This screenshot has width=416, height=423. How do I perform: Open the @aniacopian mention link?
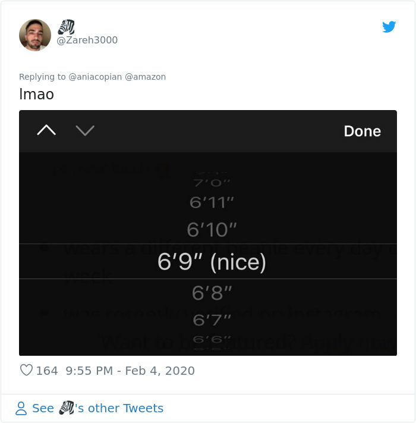pos(95,77)
